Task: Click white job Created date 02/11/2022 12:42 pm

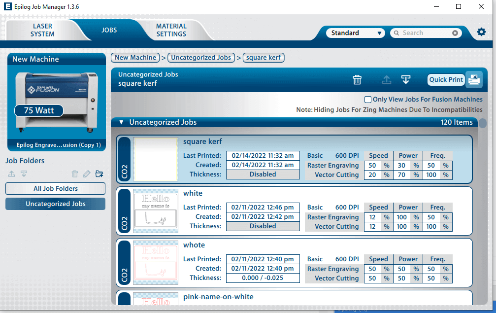Action: 263,217
